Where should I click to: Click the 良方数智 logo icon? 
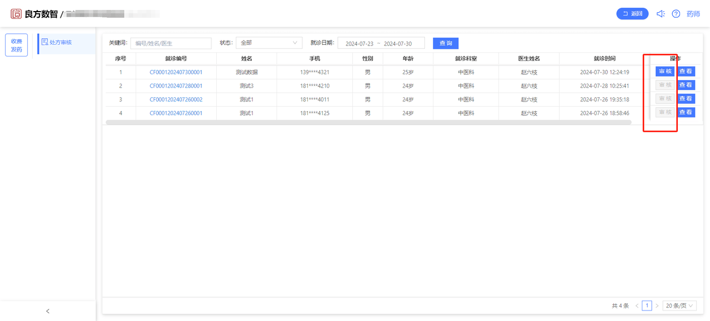click(16, 14)
